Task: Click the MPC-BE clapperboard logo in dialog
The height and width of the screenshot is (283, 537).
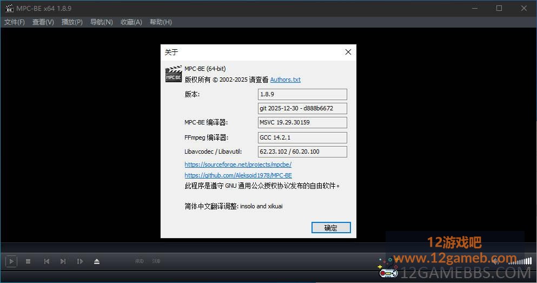Action: point(173,74)
